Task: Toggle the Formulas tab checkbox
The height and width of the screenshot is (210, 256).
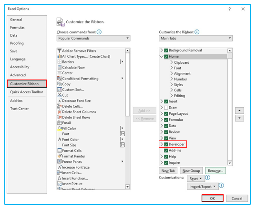Action: (166, 120)
